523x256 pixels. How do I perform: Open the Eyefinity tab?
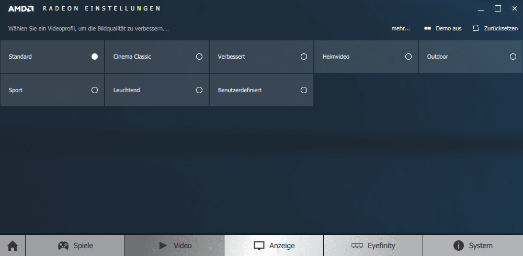coord(373,246)
